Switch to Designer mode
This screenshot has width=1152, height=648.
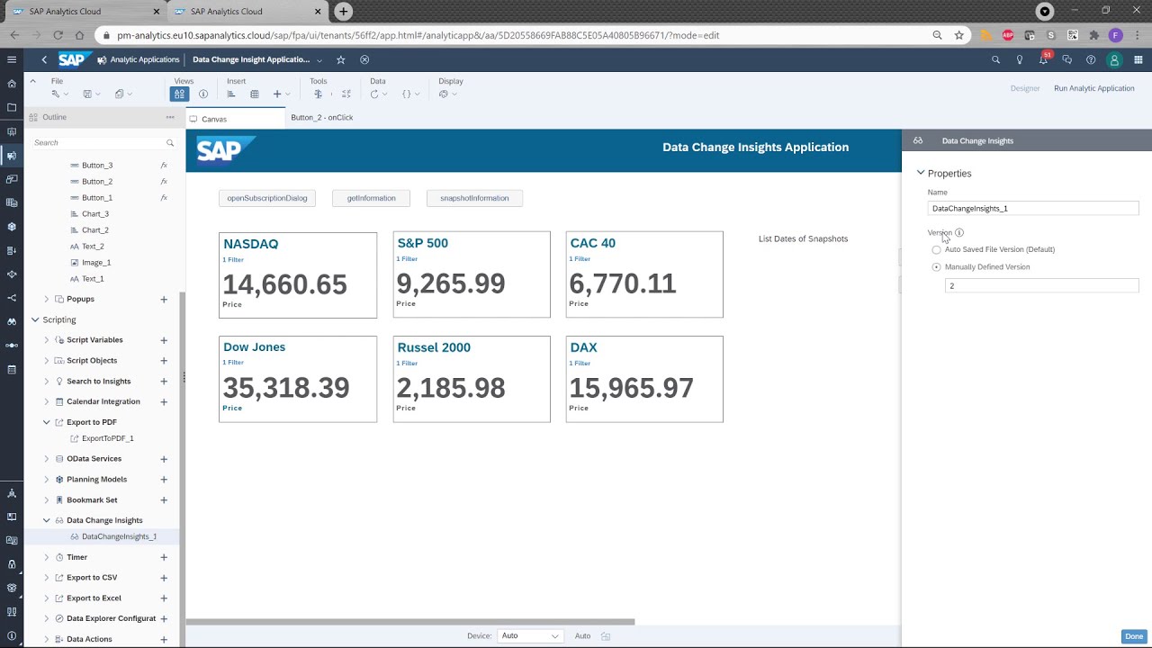tap(1025, 88)
